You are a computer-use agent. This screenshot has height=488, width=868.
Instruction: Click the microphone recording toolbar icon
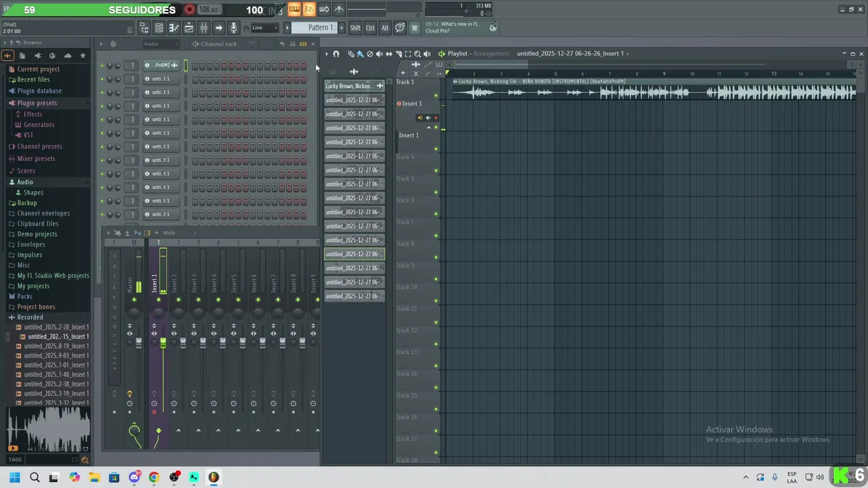tap(233, 28)
